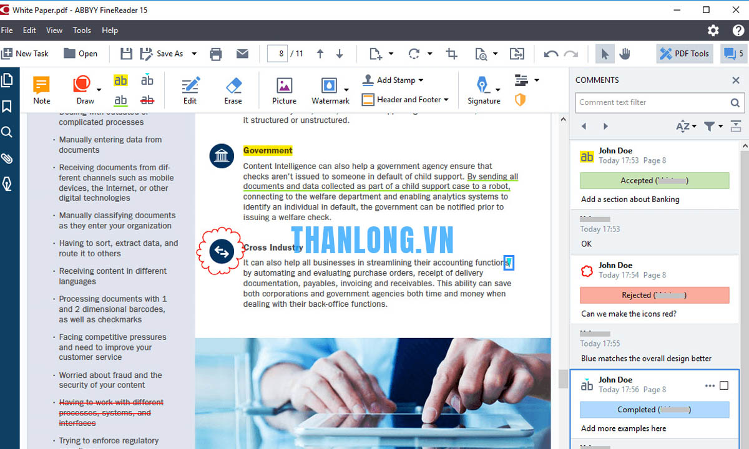Tick the checkbox on the Completed comment
This screenshot has width=749, height=449.
coord(724,385)
